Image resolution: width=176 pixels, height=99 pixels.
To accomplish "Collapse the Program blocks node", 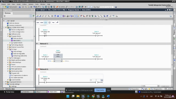I will click(x=8, y=36).
